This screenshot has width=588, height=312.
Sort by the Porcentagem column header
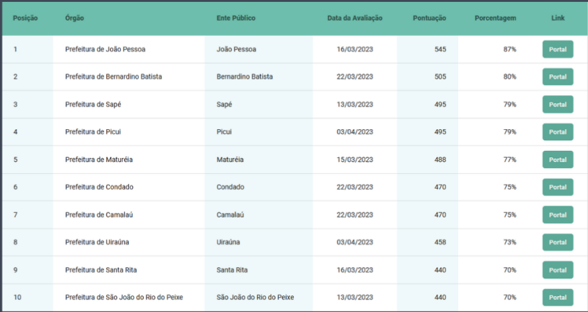click(495, 18)
